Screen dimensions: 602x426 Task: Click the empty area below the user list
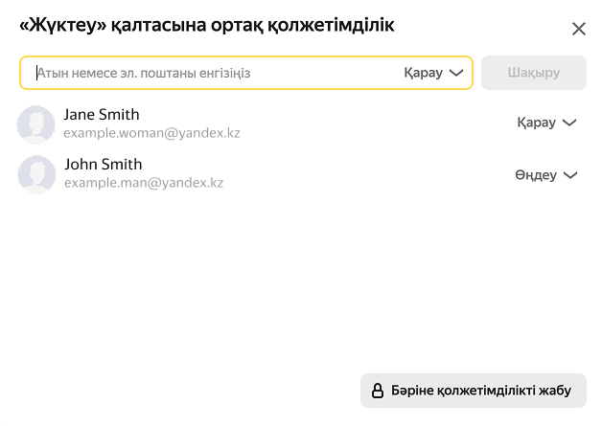[x=288, y=278]
